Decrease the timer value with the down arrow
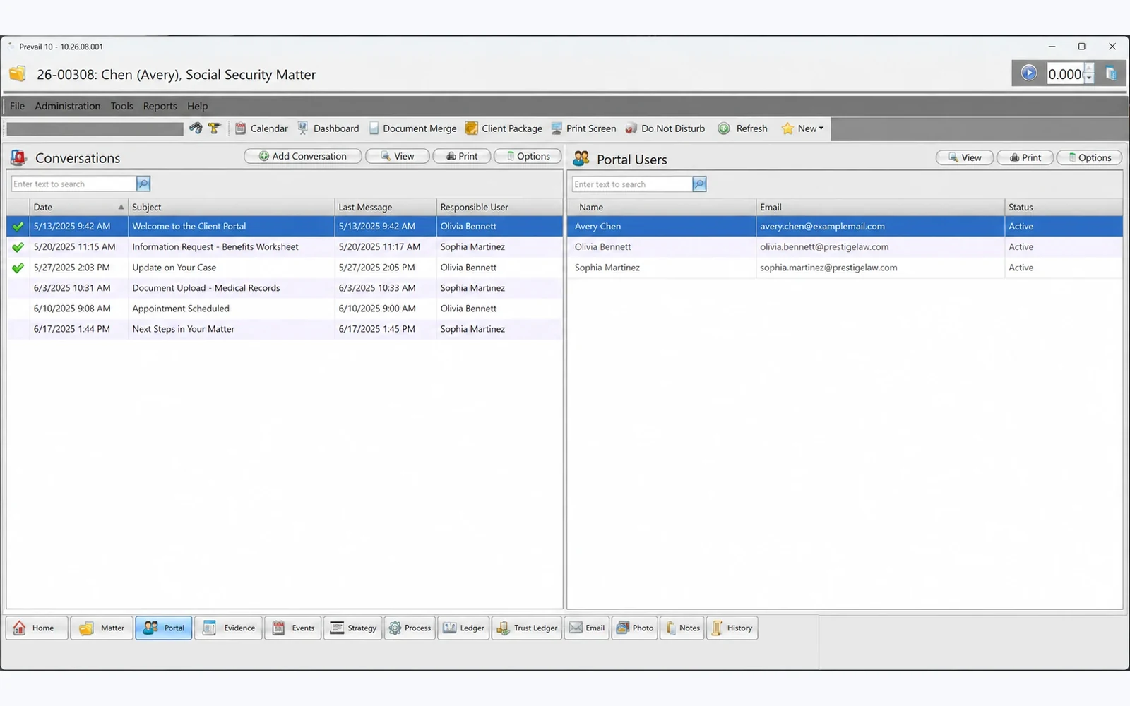 point(1089,78)
